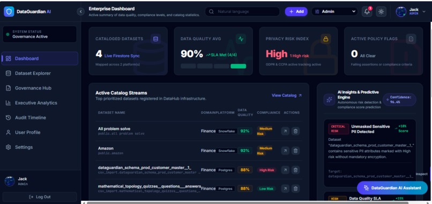
Task: Click the Active Policy Flags document icon
Action: (x=411, y=39)
